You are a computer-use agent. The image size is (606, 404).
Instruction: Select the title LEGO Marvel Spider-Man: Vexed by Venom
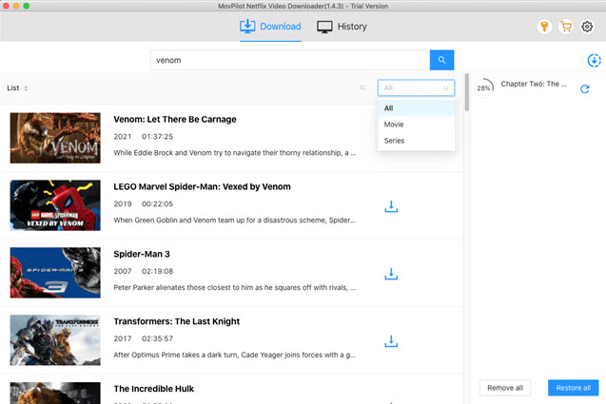(202, 186)
